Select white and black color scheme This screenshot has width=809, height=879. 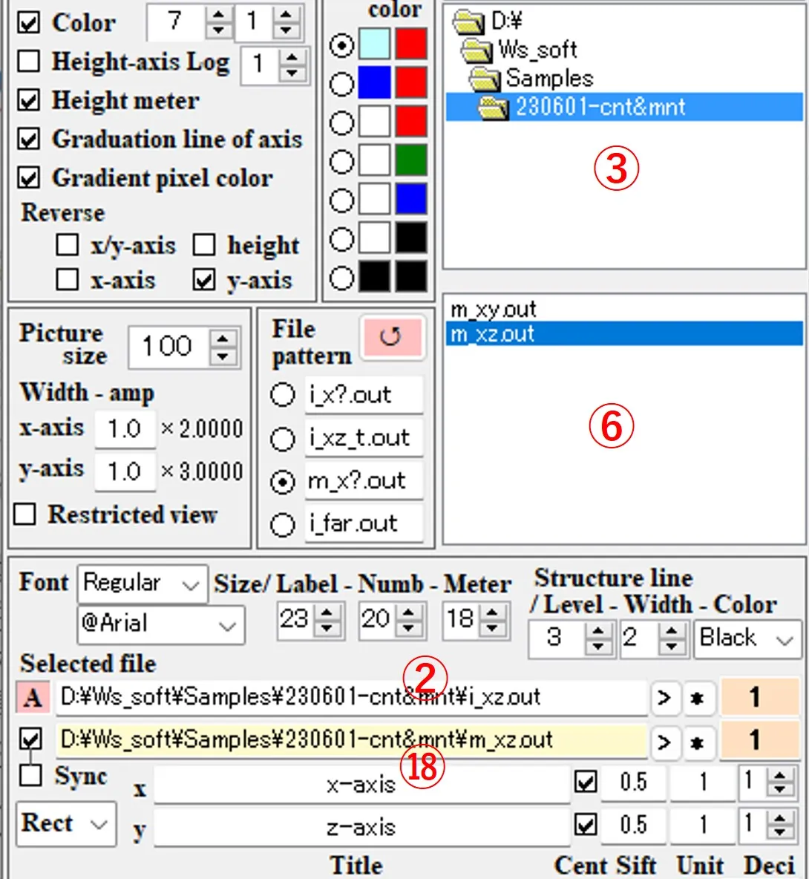coord(341,239)
